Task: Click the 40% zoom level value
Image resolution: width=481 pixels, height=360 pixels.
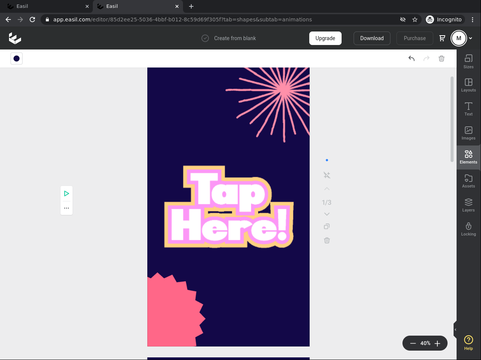Action: point(425,343)
